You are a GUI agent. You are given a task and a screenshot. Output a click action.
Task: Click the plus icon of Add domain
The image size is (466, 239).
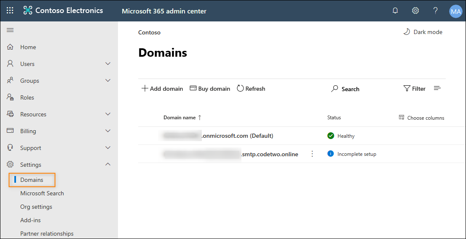(145, 89)
